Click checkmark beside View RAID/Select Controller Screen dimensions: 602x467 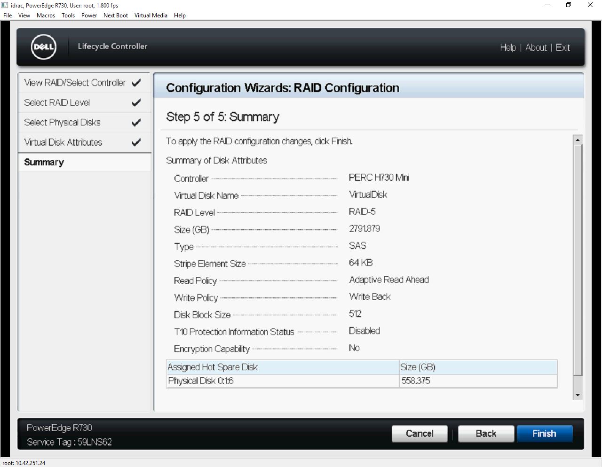(x=136, y=83)
